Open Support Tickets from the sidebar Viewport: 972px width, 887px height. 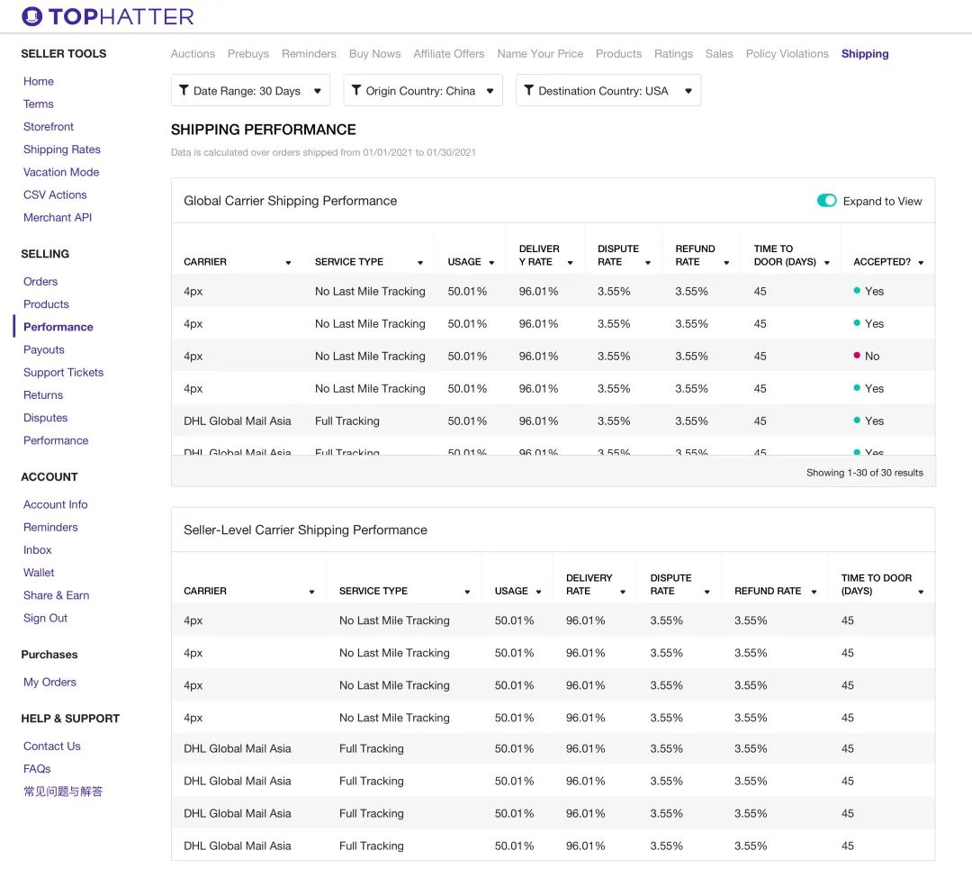[63, 372]
